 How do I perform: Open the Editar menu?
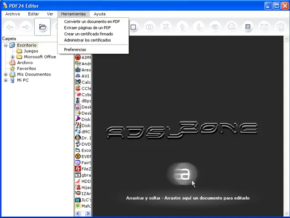(x=34, y=14)
